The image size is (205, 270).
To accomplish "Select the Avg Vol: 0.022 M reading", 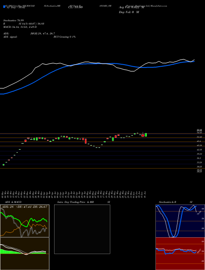I will coord(132,7).
